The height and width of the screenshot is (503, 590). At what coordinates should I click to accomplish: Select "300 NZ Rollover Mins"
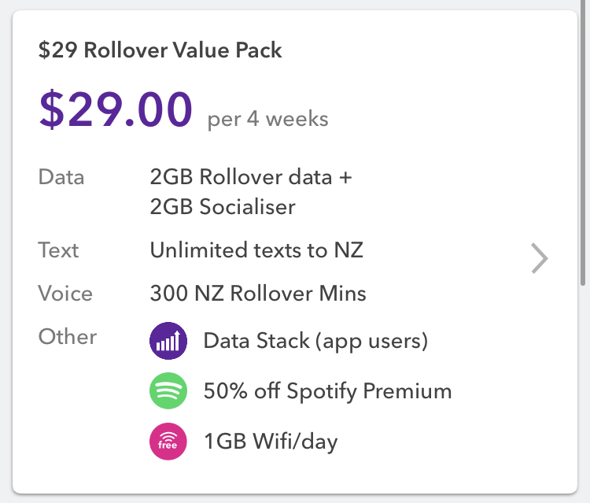point(258,294)
